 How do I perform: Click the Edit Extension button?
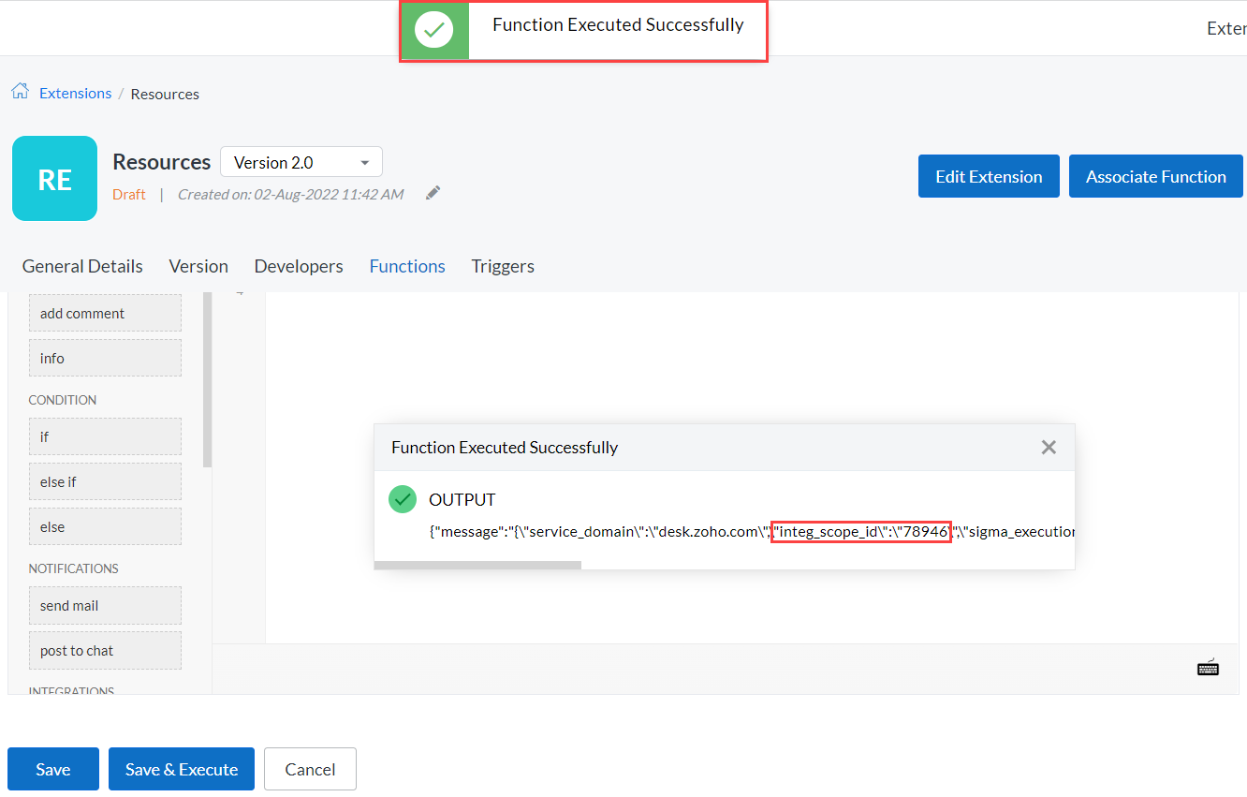[989, 176]
